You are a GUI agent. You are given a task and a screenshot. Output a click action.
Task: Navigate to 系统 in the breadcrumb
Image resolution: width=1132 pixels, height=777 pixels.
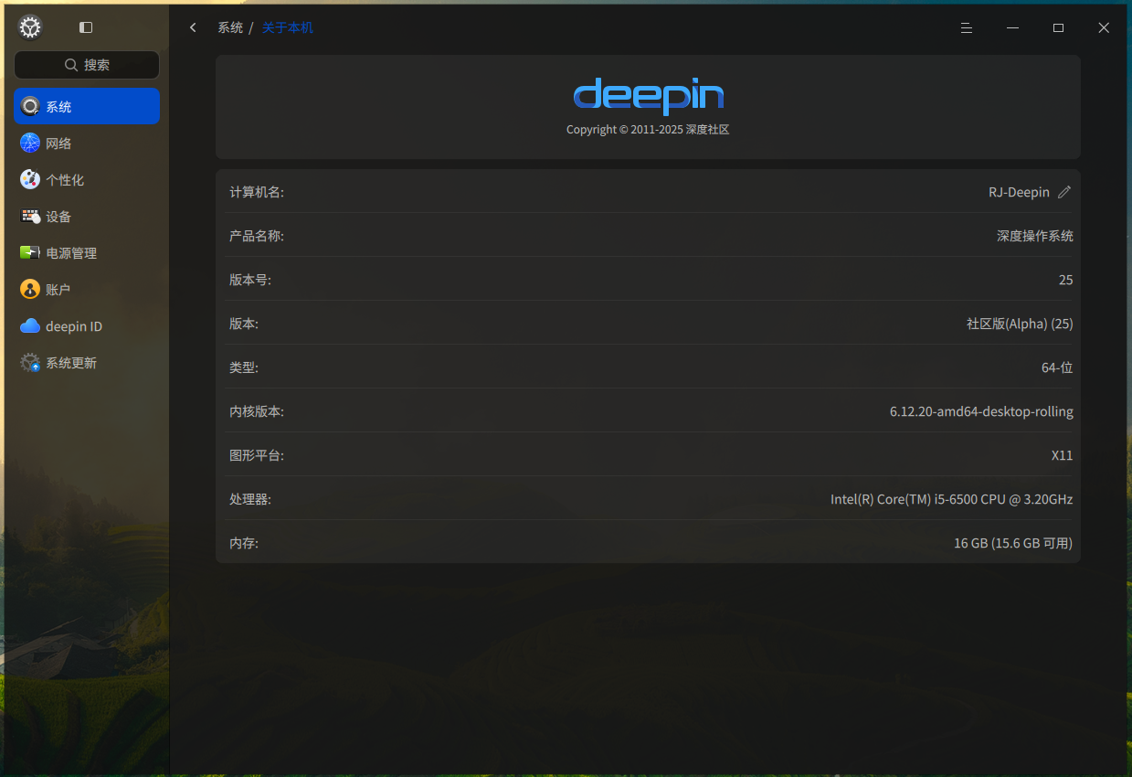click(x=230, y=27)
